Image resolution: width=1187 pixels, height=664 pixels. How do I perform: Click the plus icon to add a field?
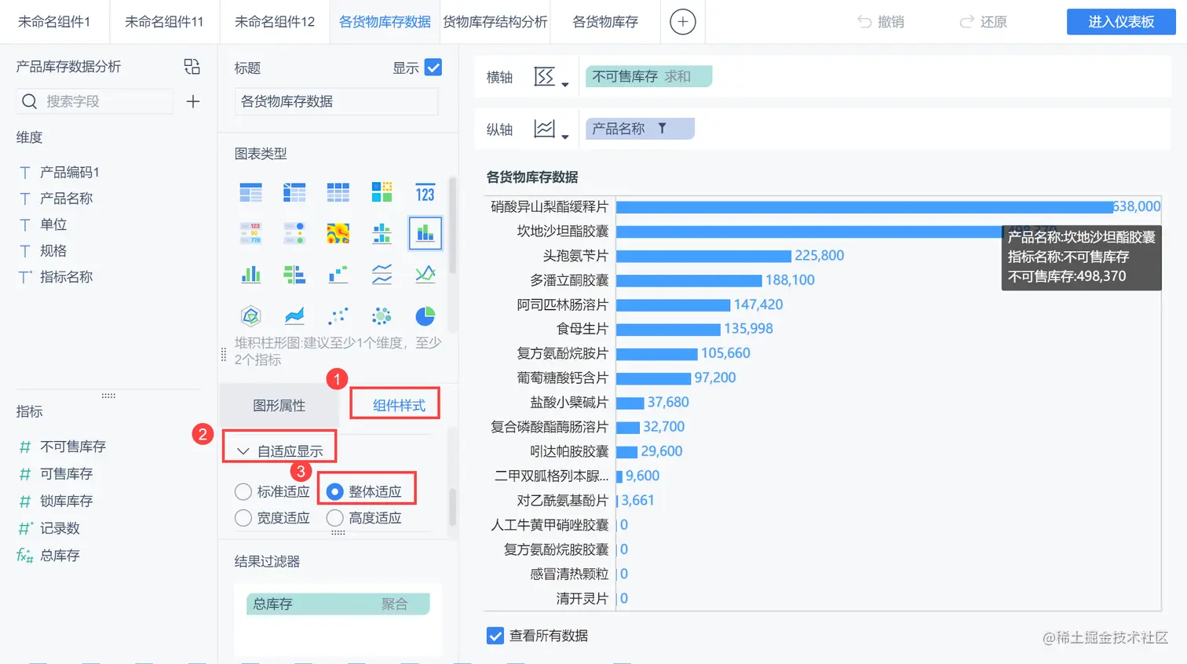coord(192,101)
